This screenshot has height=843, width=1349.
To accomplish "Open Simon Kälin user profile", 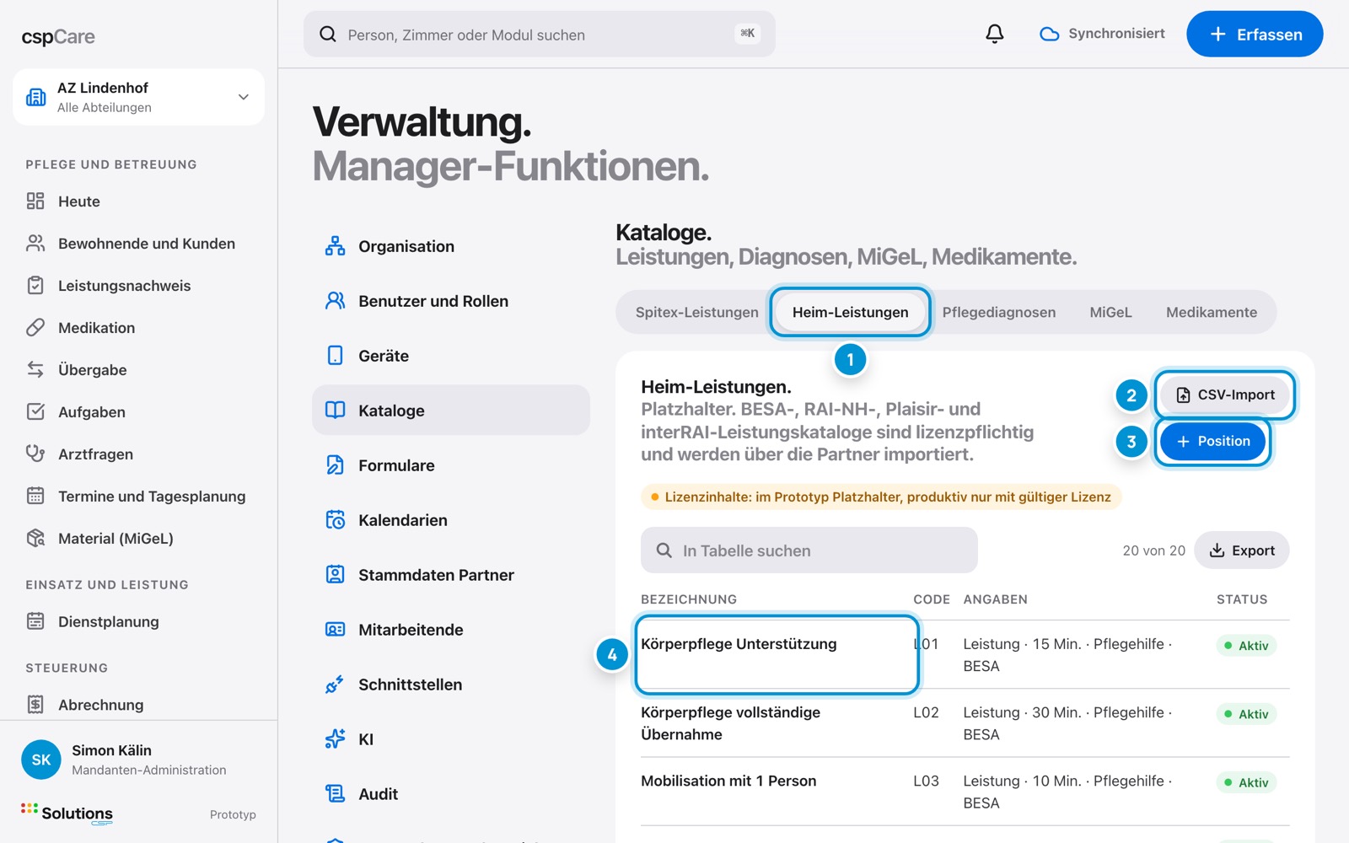I will (x=138, y=760).
